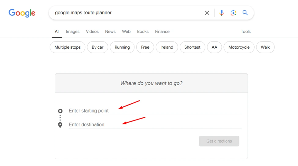Click the AA filter chip
Screen dimensions: 298x166
(214, 47)
